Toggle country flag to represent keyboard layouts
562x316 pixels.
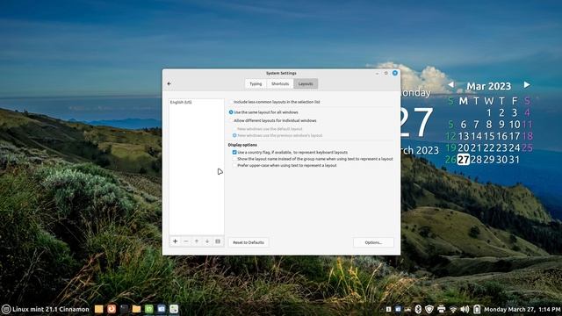[x=234, y=152]
